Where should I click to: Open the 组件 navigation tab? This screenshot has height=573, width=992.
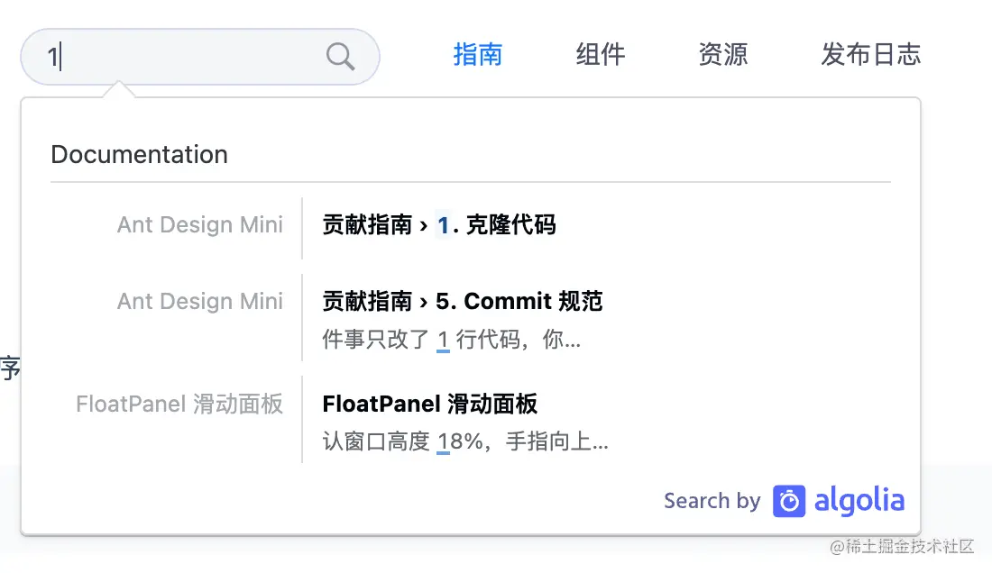coord(600,54)
